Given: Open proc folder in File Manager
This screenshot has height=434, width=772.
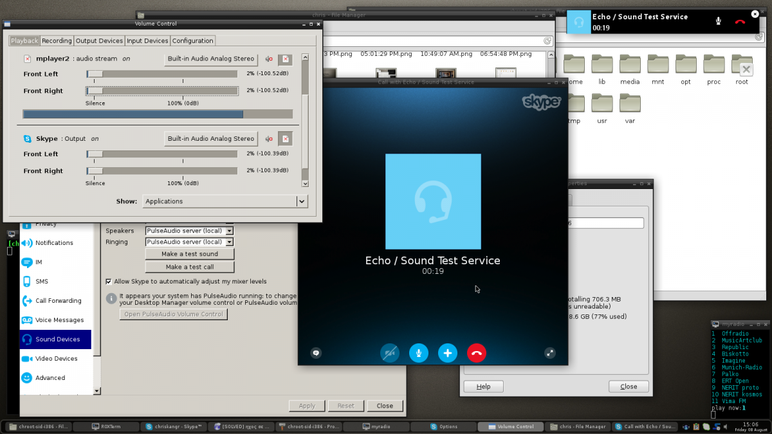Looking at the screenshot, I should [714, 69].
